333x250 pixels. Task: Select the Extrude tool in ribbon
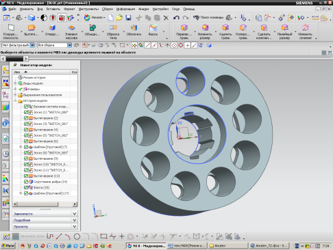pyautogui.click(x=32, y=30)
